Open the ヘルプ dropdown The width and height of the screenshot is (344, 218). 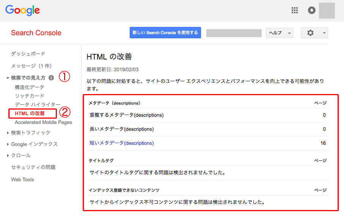[x=279, y=33]
